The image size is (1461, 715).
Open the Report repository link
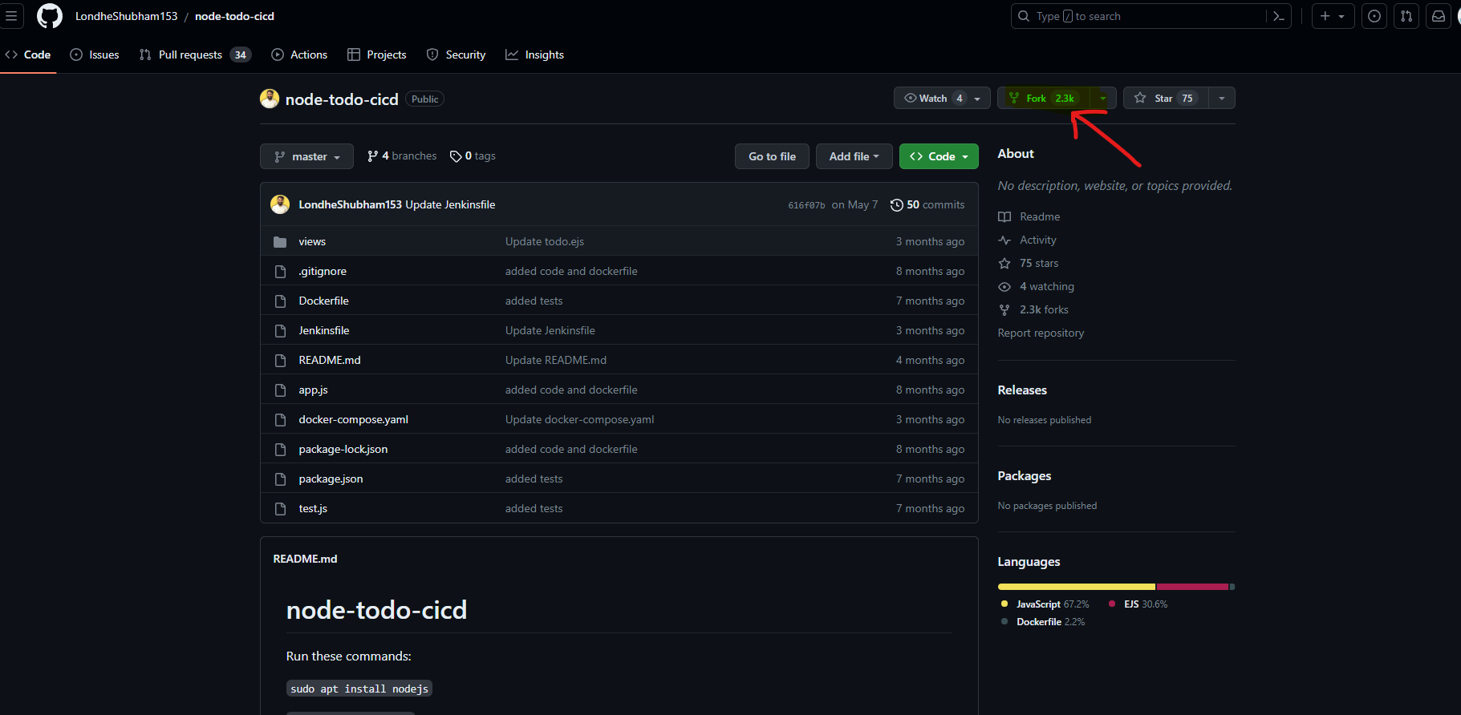pos(1041,333)
